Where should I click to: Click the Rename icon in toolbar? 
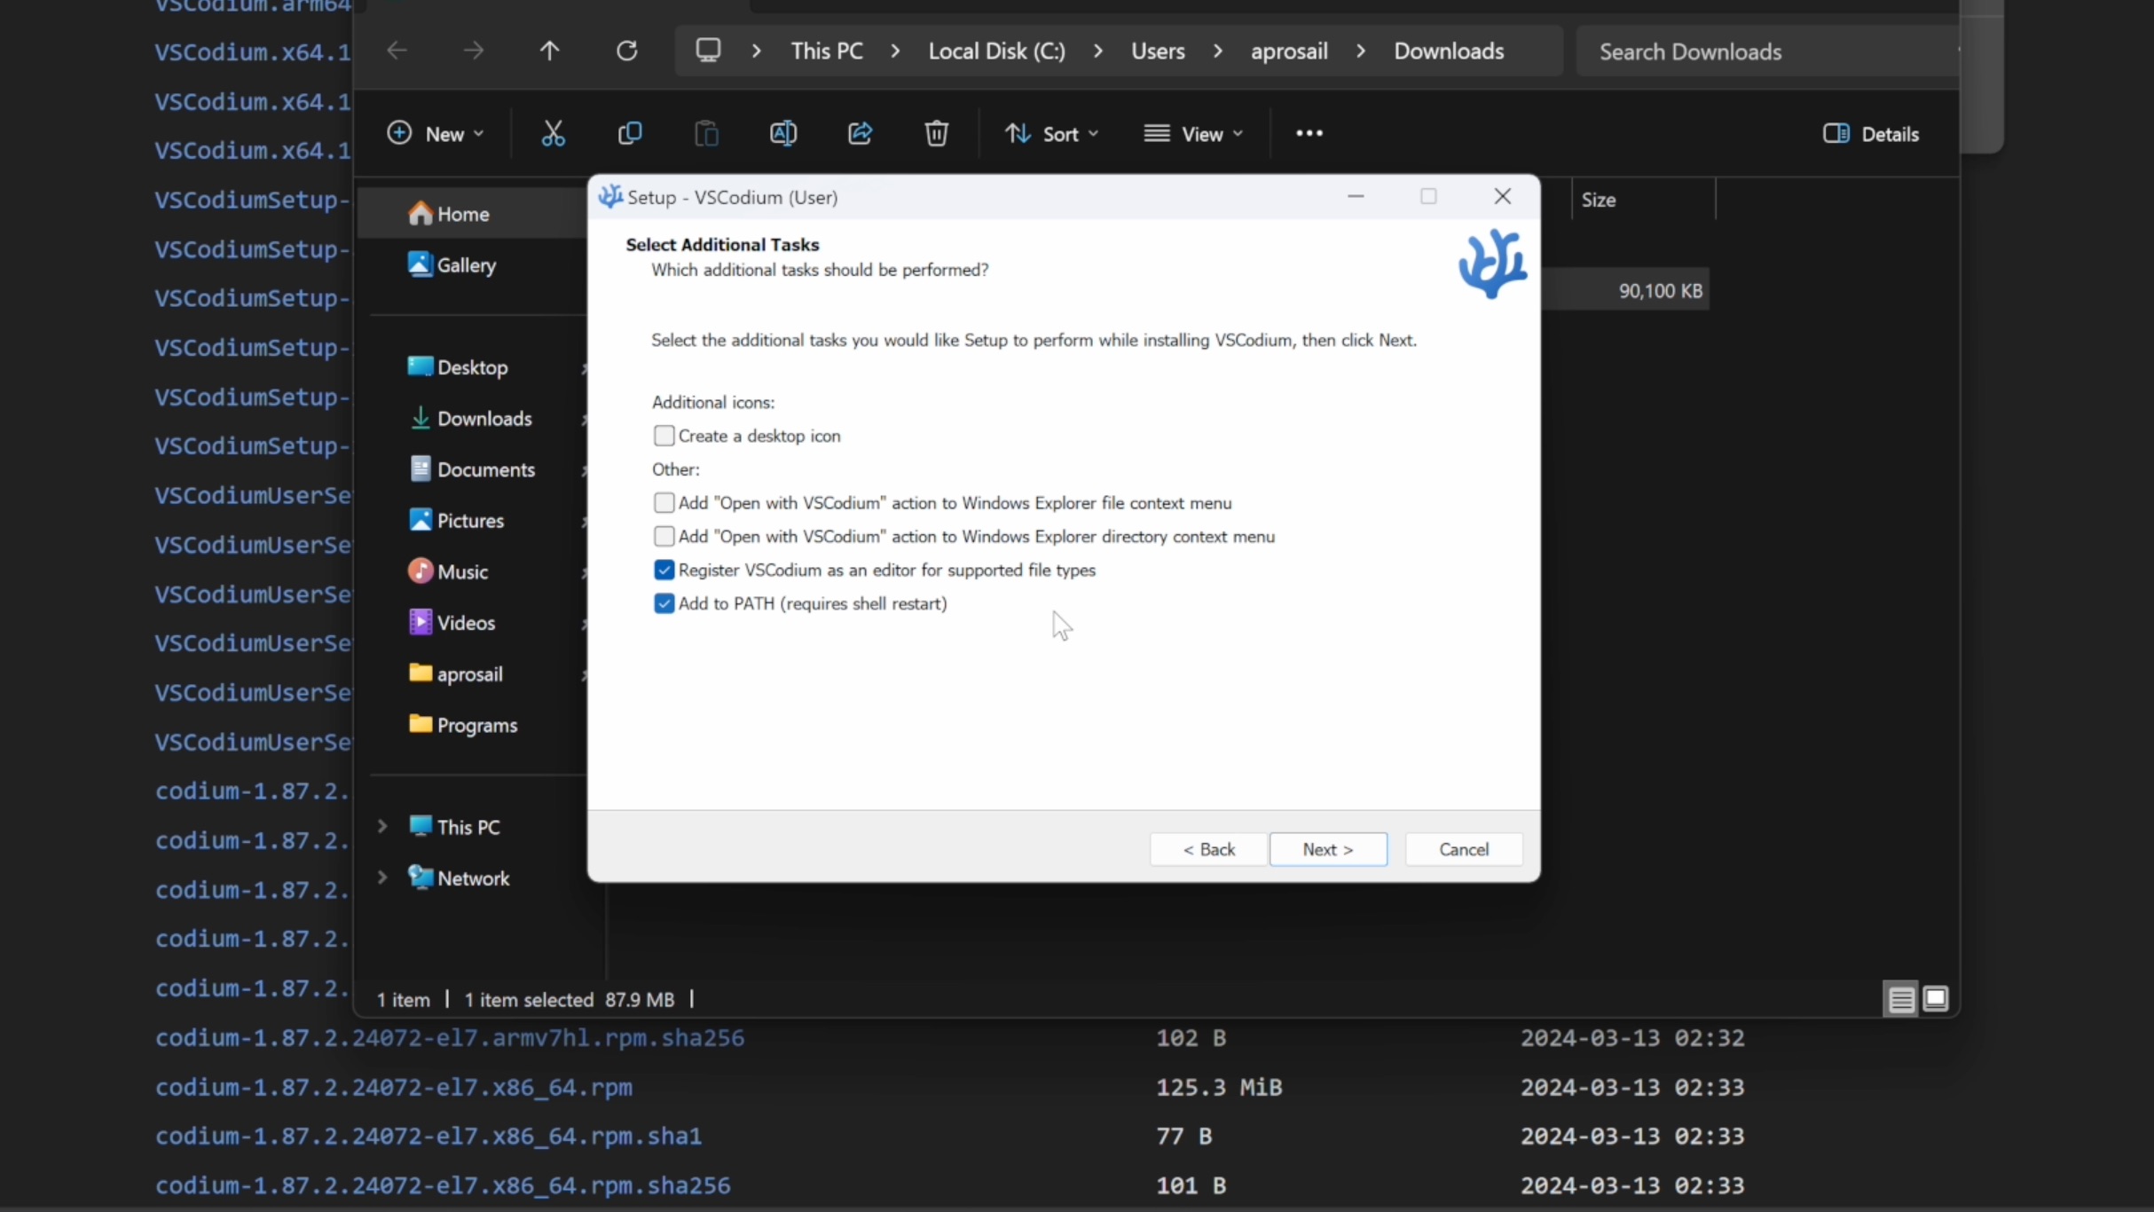pyautogui.click(x=782, y=134)
